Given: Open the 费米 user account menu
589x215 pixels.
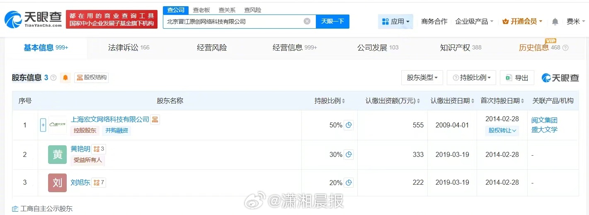Looking at the screenshot, I should 576,22.
